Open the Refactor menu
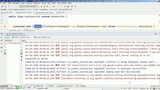 pyautogui.click(x=37, y=3)
